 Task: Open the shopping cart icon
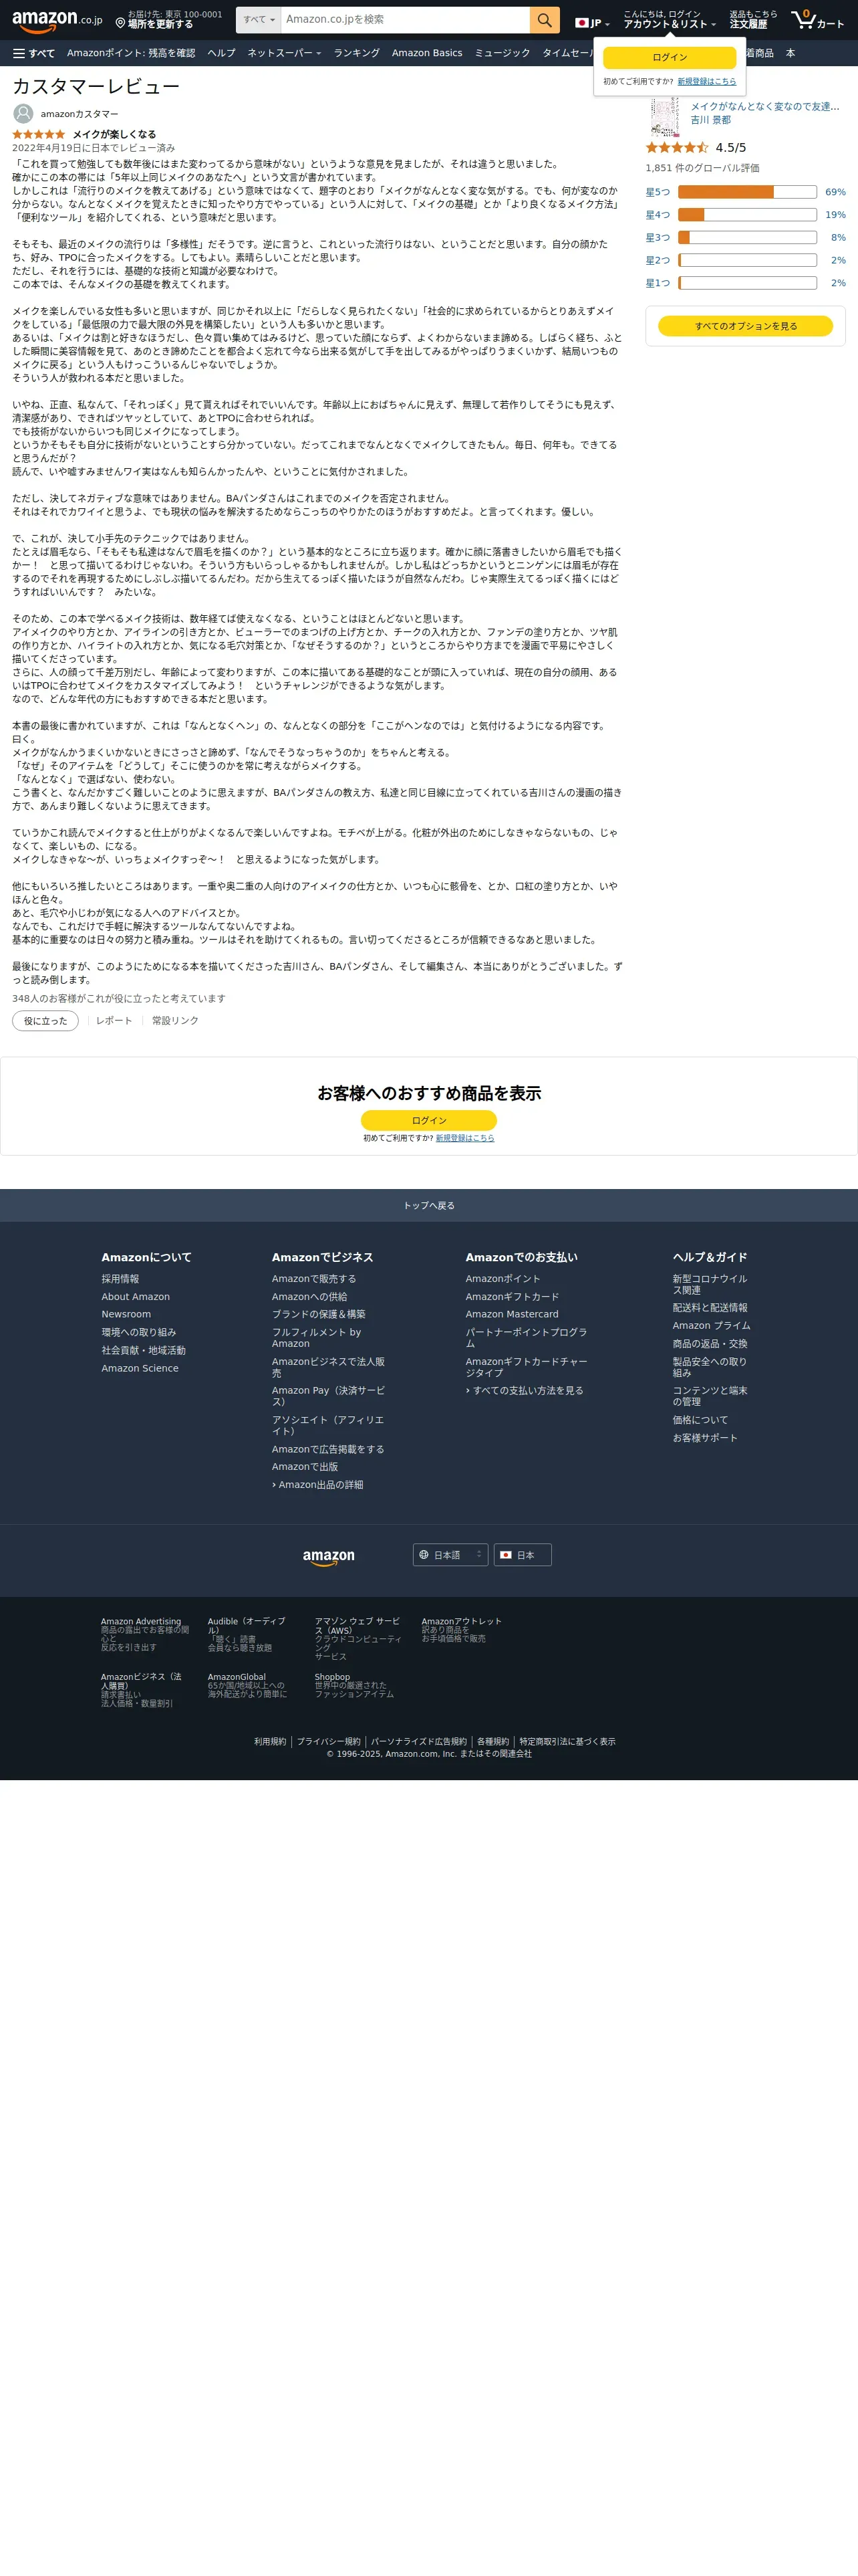(817, 20)
